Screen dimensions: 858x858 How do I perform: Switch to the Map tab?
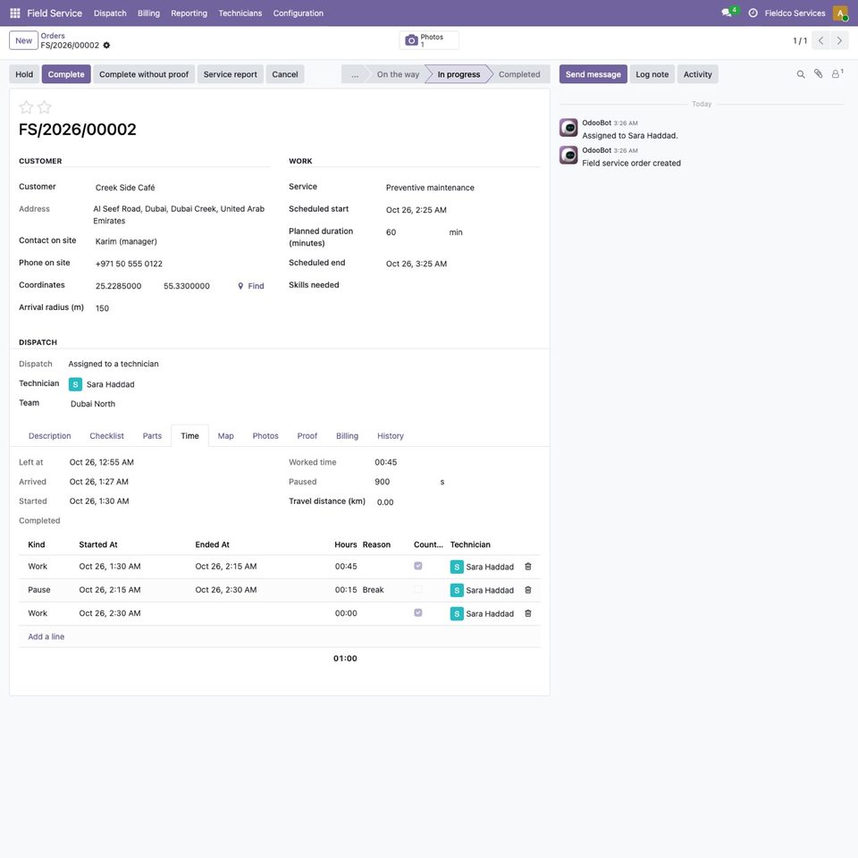pos(225,436)
